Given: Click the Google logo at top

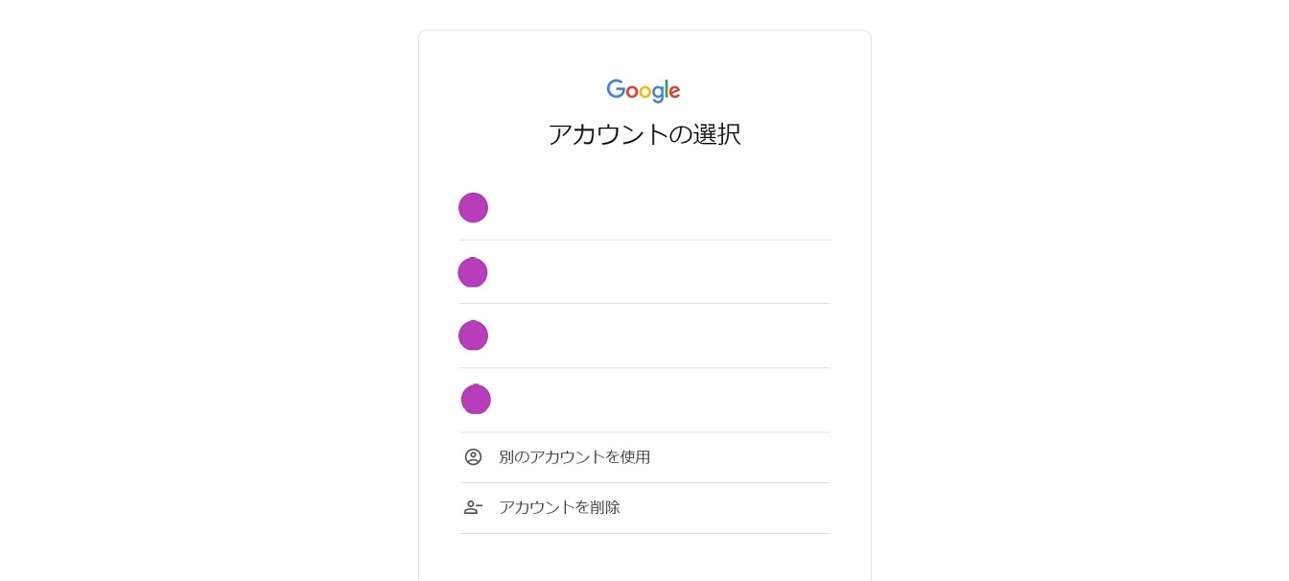Looking at the screenshot, I should pos(644,90).
